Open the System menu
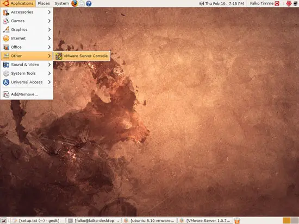Viewport: 299px width, 224px height. coord(61,3)
